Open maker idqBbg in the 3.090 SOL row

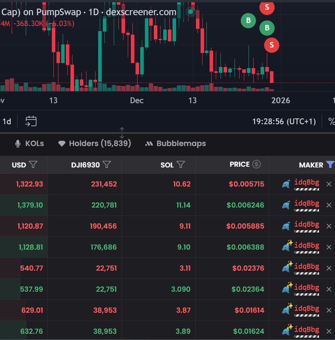coord(307,288)
